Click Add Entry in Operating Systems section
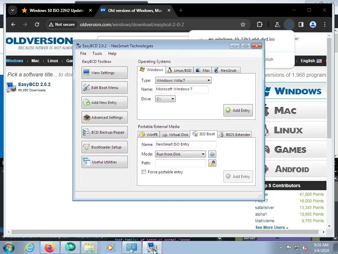Screen dimensions: 338x254 click(x=238, y=110)
